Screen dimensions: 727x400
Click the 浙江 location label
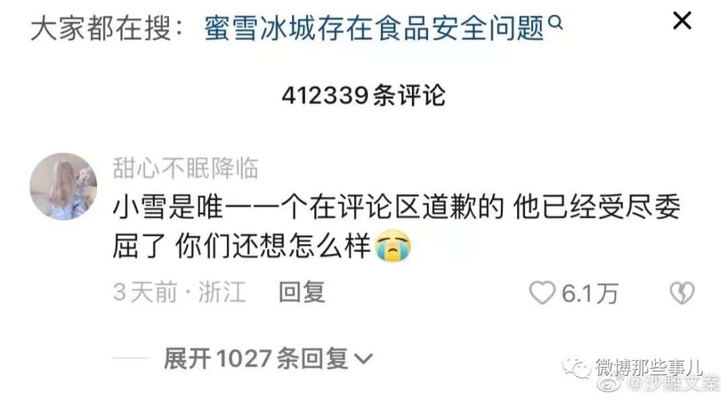(x=222, y=292)
